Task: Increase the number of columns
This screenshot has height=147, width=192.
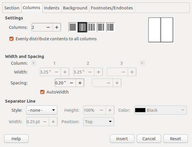Action: pyautogui.click(x=56, y=27)
